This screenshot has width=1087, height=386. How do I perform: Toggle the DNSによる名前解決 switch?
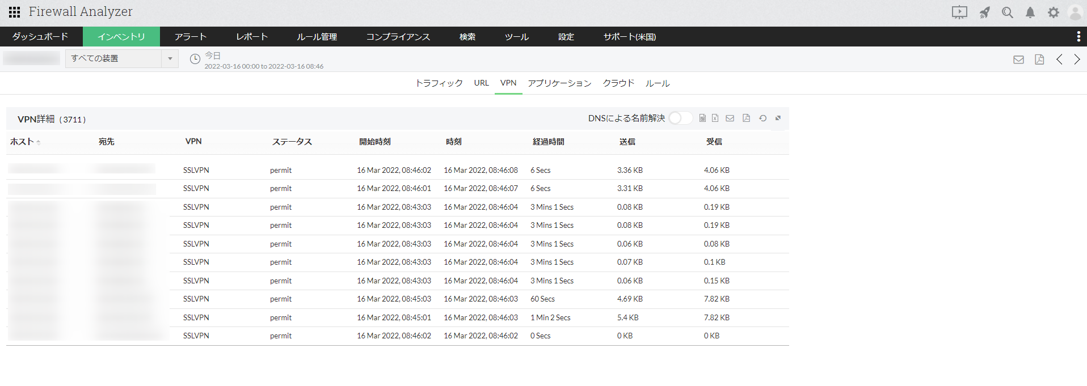[680, 118]
